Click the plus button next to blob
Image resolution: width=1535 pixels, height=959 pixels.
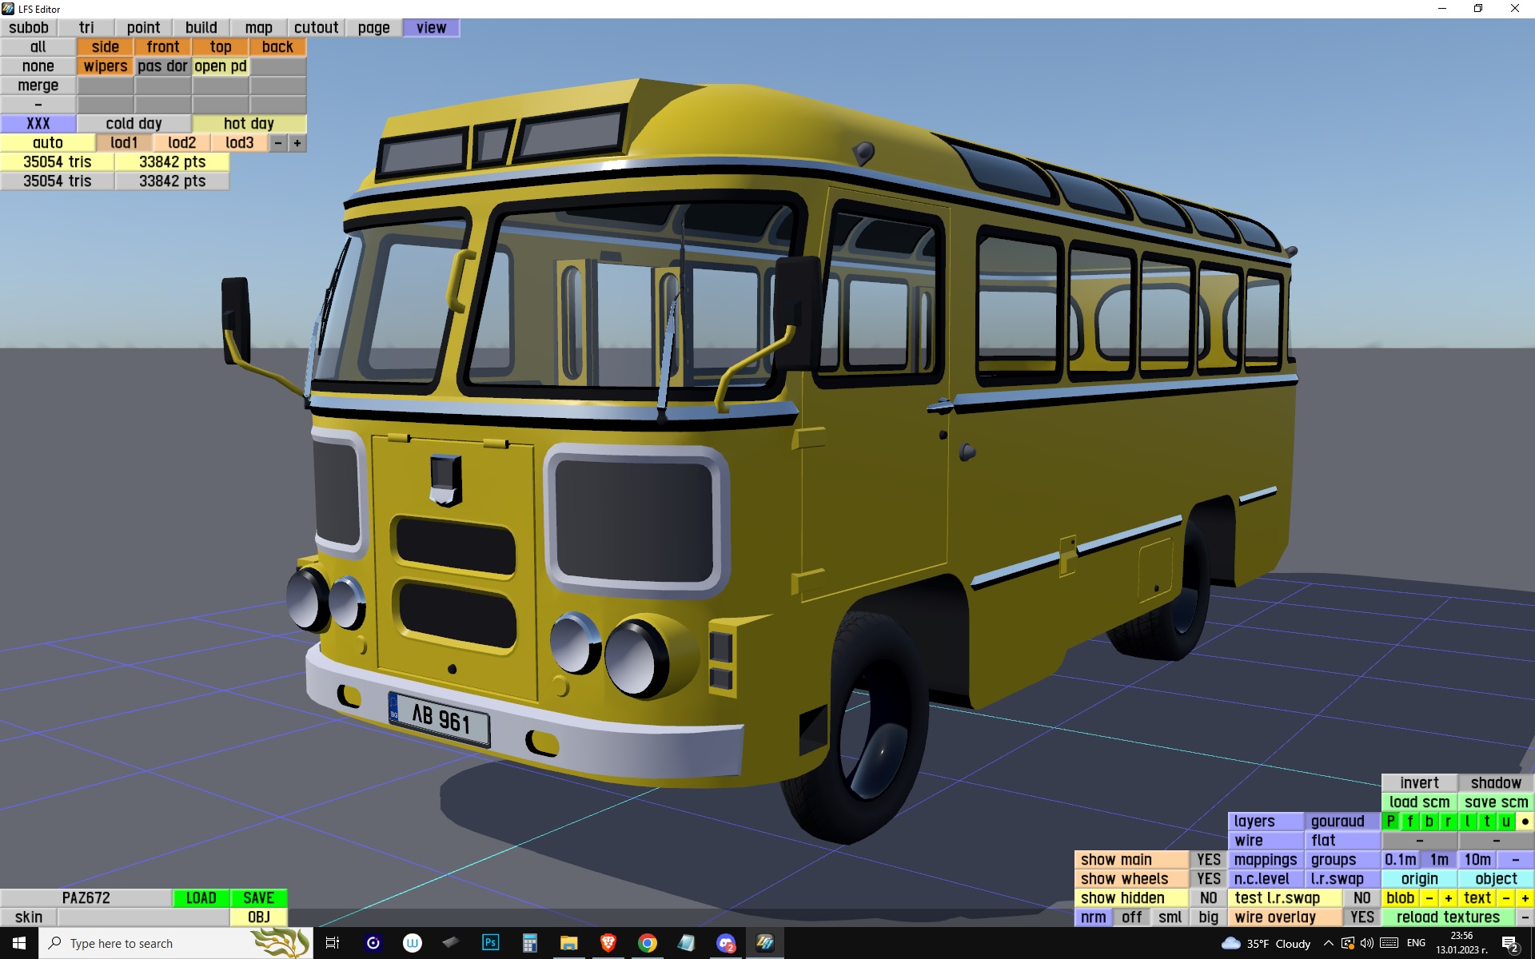coord(1448,897)
